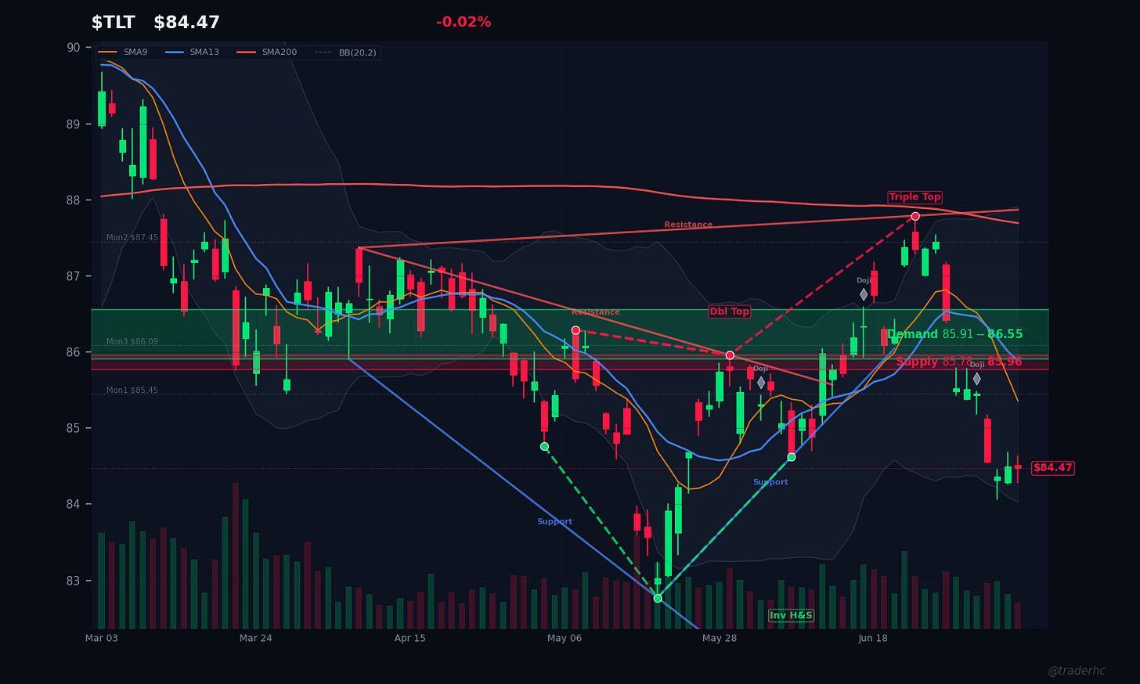Click the Triple Top pattern label
Screen dimensions: 1140x684
pyautogui.click(x=915, y=197)
